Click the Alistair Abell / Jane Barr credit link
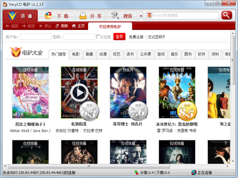 click(30, 131)
